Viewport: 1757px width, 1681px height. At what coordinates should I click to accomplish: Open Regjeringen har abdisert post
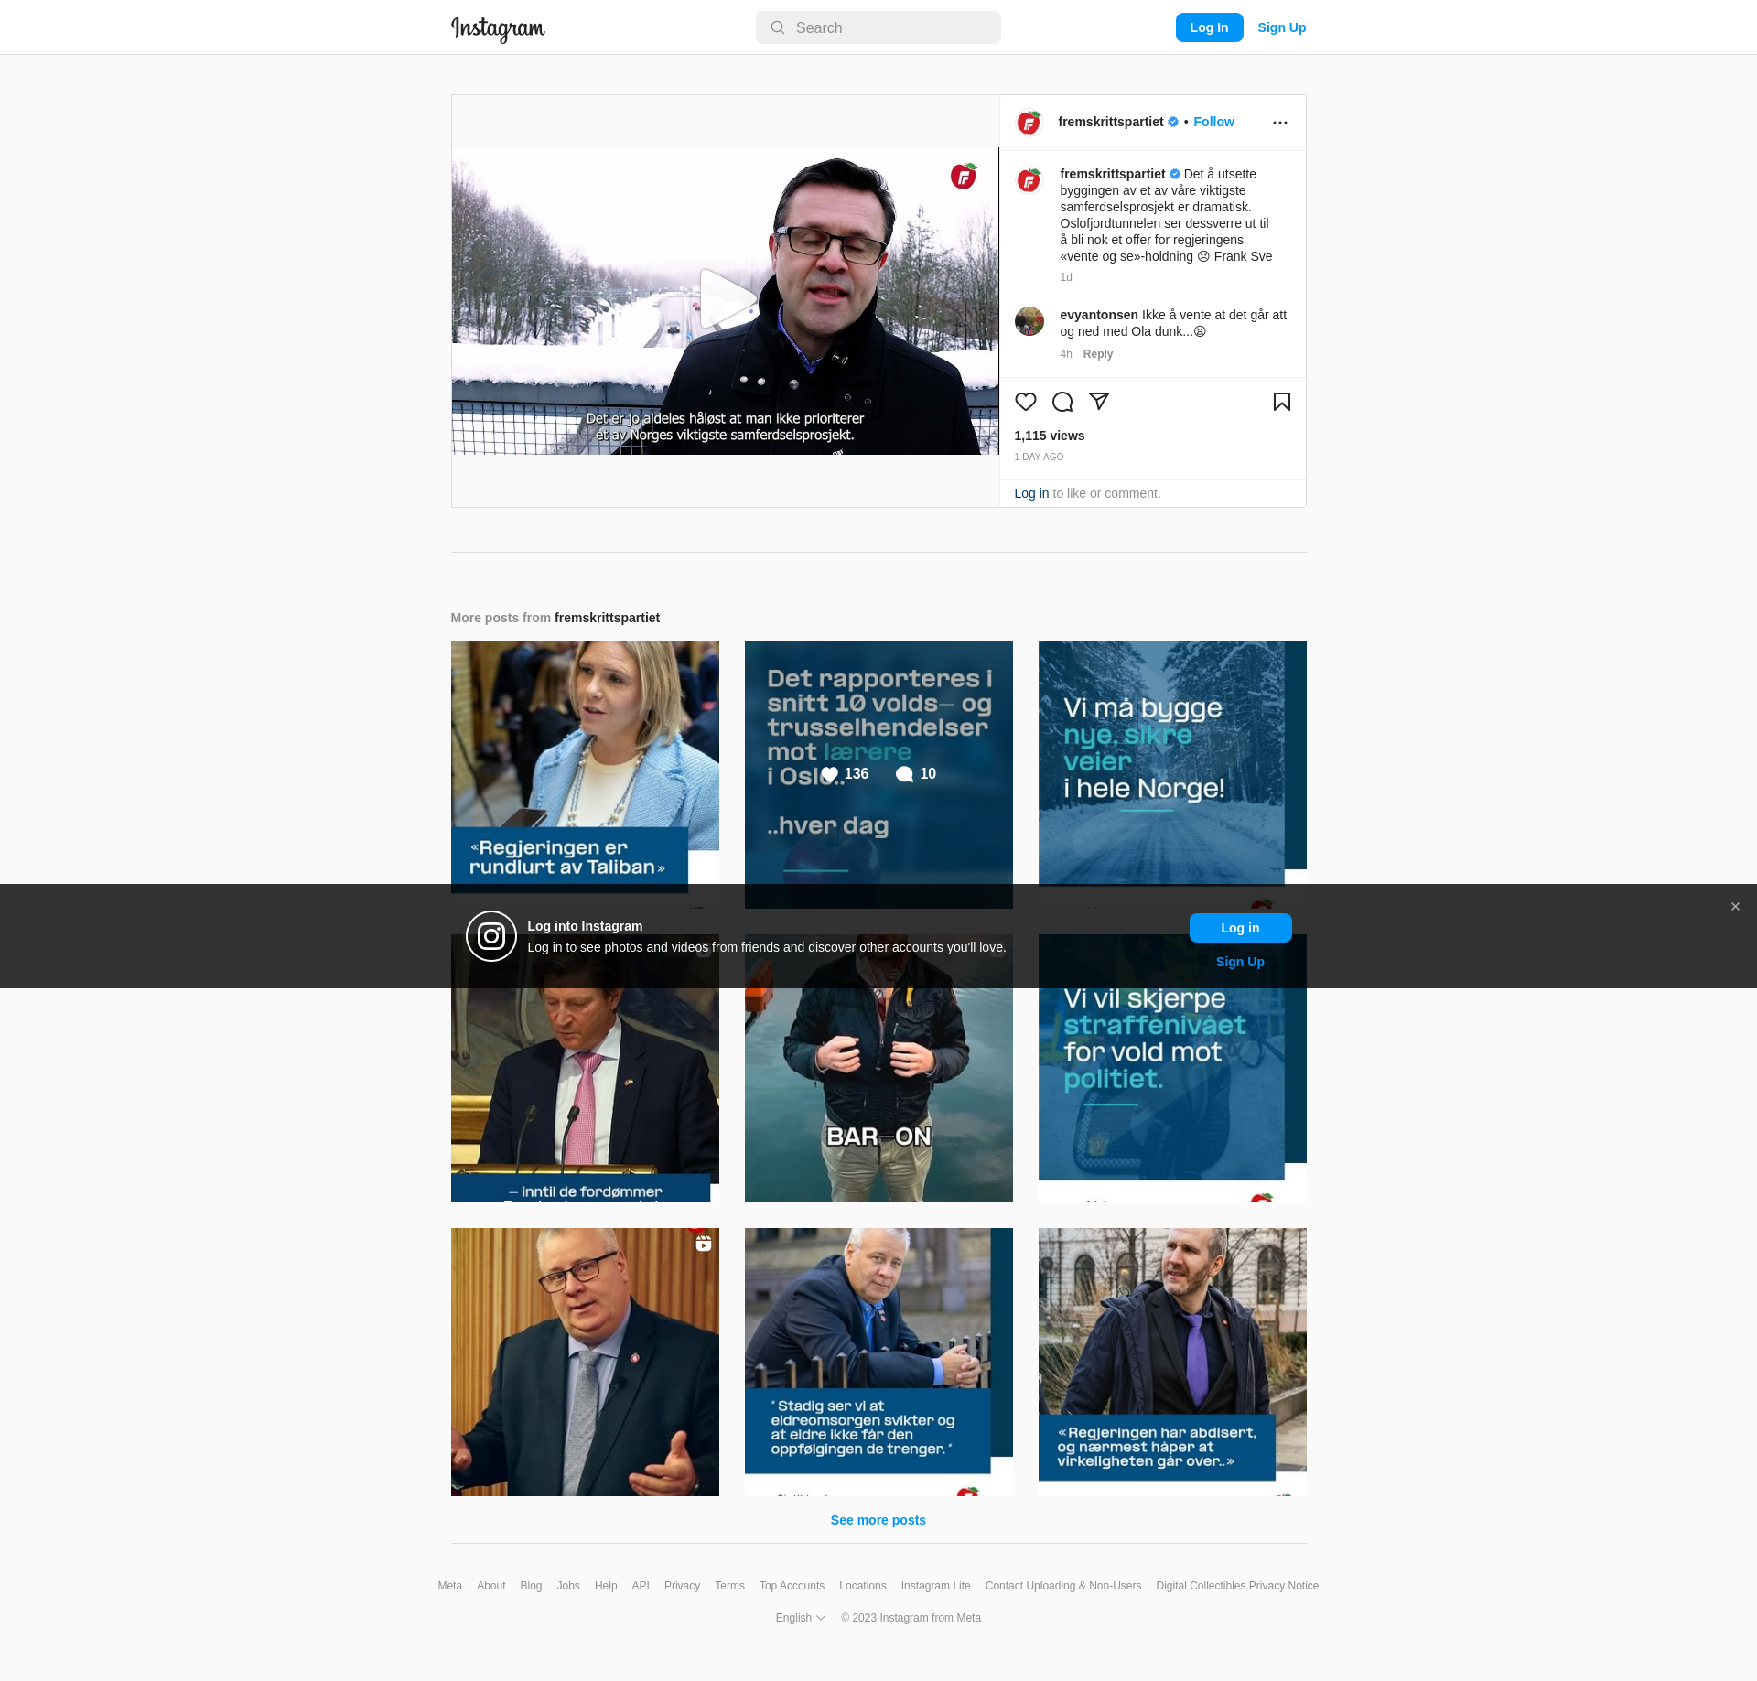click(x=1172, y=1362)
